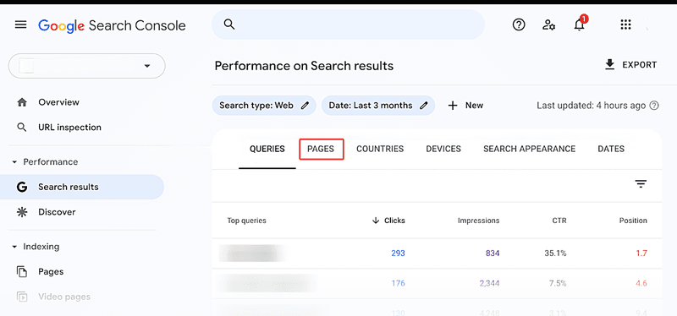
Task: Click the Top queries column header
Action: (x=246, y=221)
